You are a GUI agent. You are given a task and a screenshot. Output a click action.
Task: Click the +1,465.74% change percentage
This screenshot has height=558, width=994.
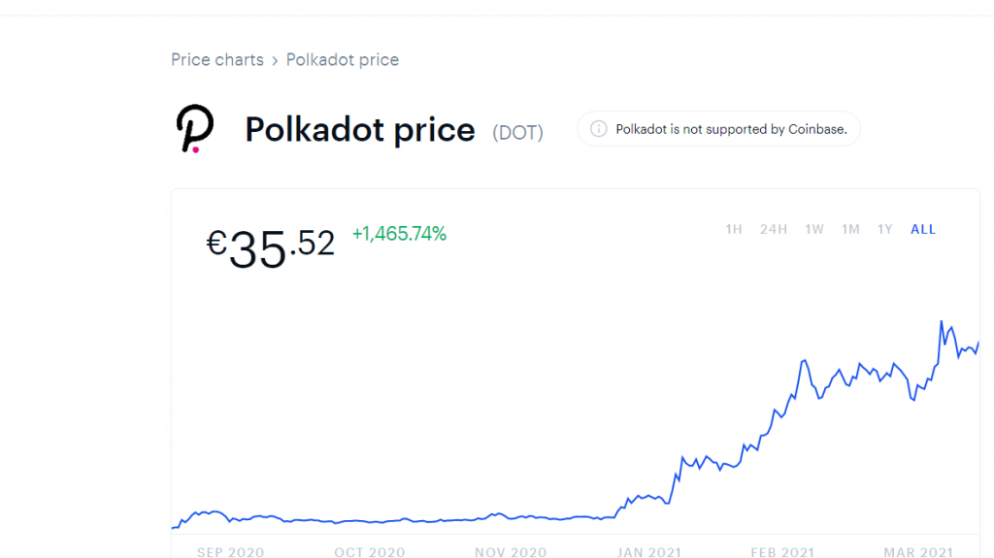coord(399,234)
